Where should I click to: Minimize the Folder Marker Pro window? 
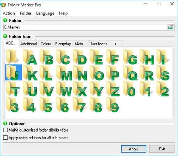[146, 4]
